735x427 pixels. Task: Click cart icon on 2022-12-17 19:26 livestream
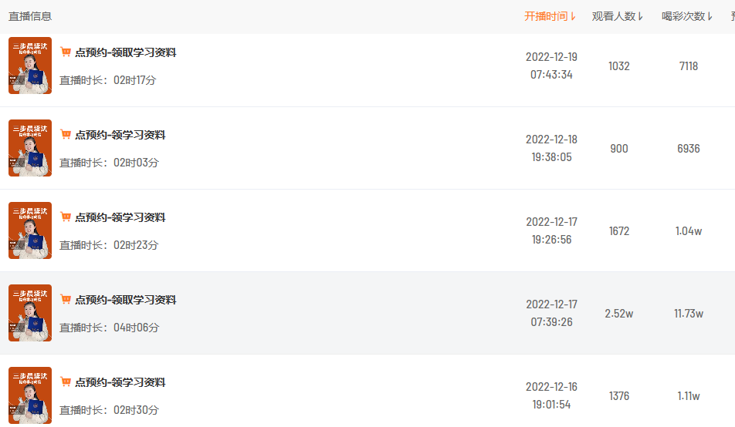tap(66, 217)
